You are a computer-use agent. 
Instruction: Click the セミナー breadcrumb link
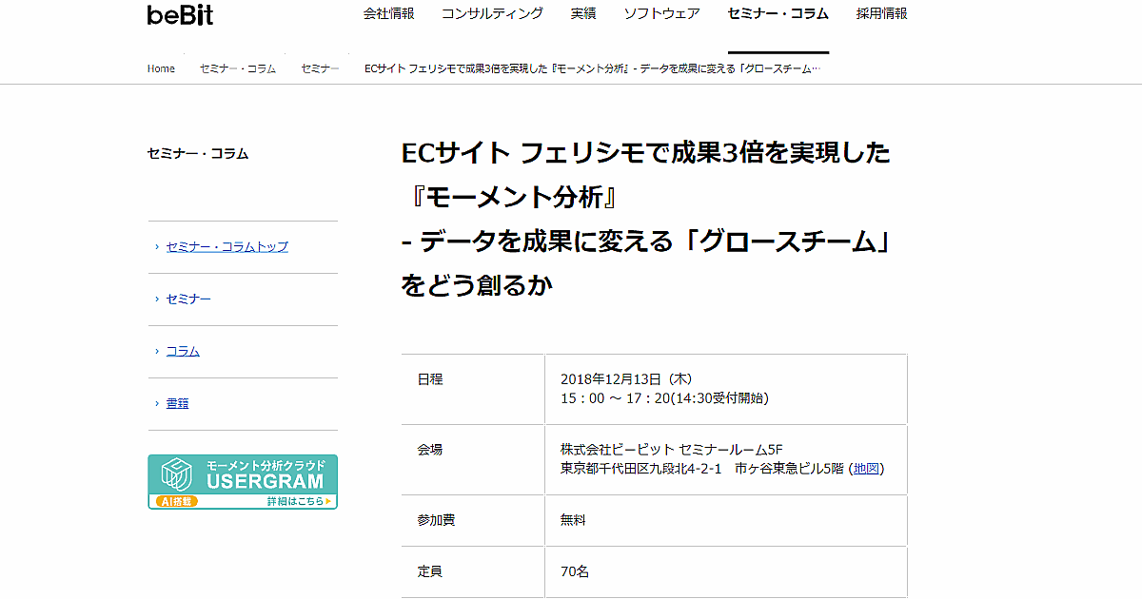pyautogui.click(x=320, y=68)
